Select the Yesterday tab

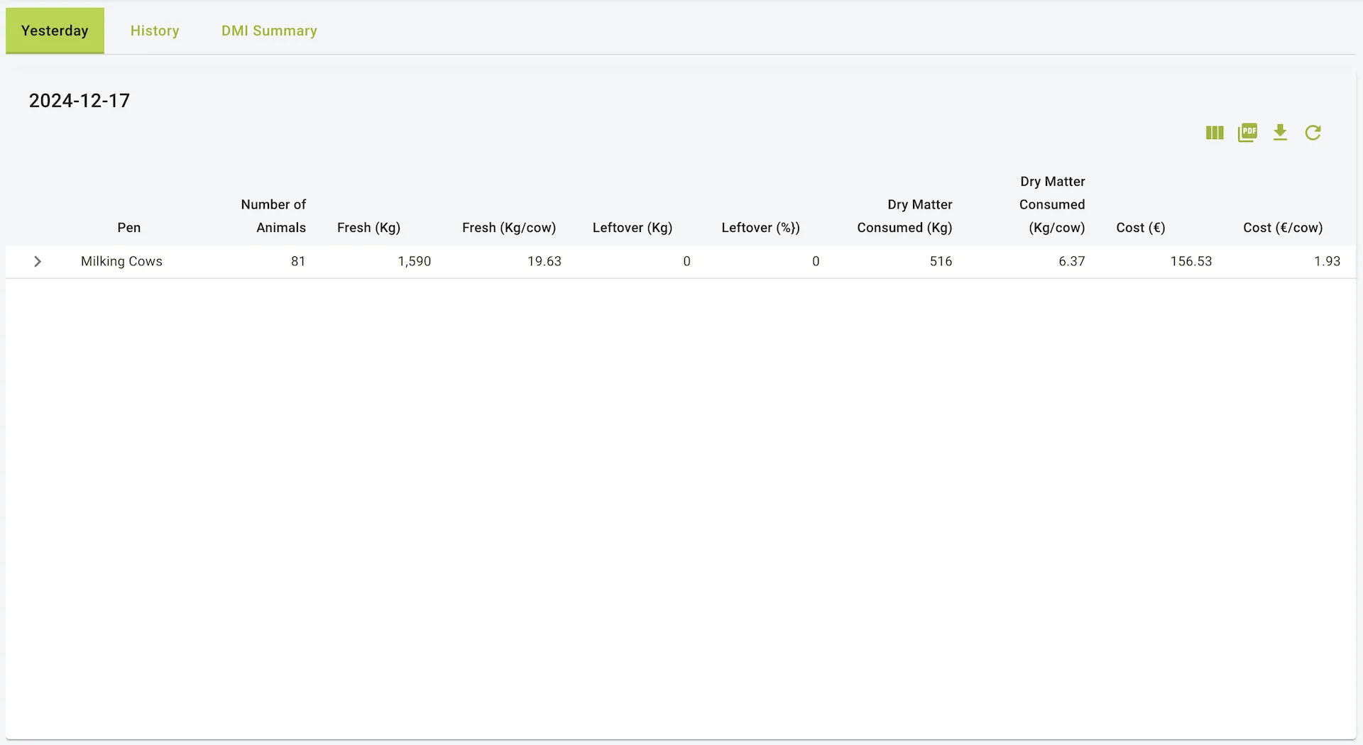click(55, 31)
